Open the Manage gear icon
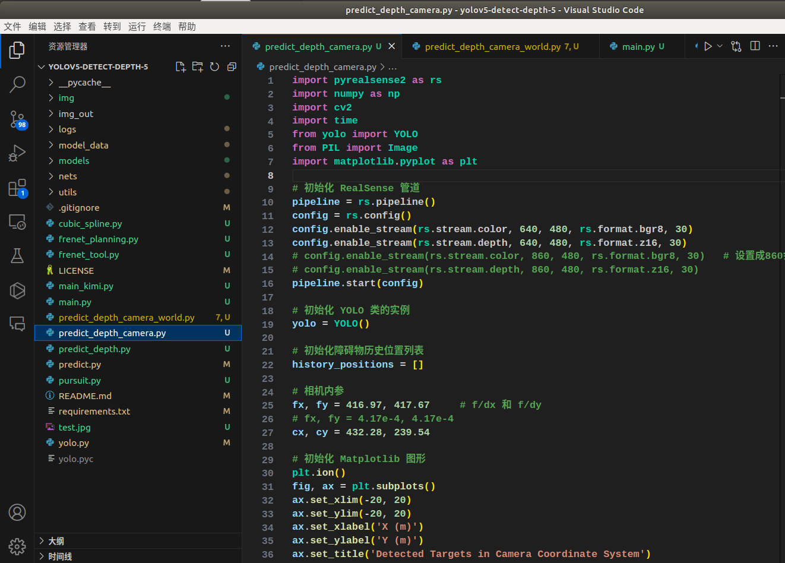The image size is (785, 563). pyautogui.click(x=17, y=546)
